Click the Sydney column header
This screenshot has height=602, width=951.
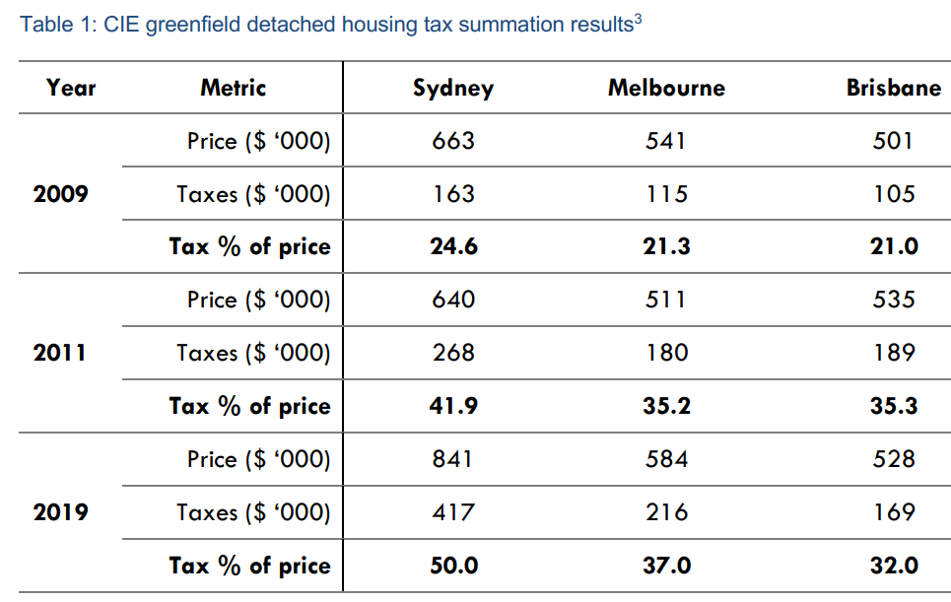point(453,89)
